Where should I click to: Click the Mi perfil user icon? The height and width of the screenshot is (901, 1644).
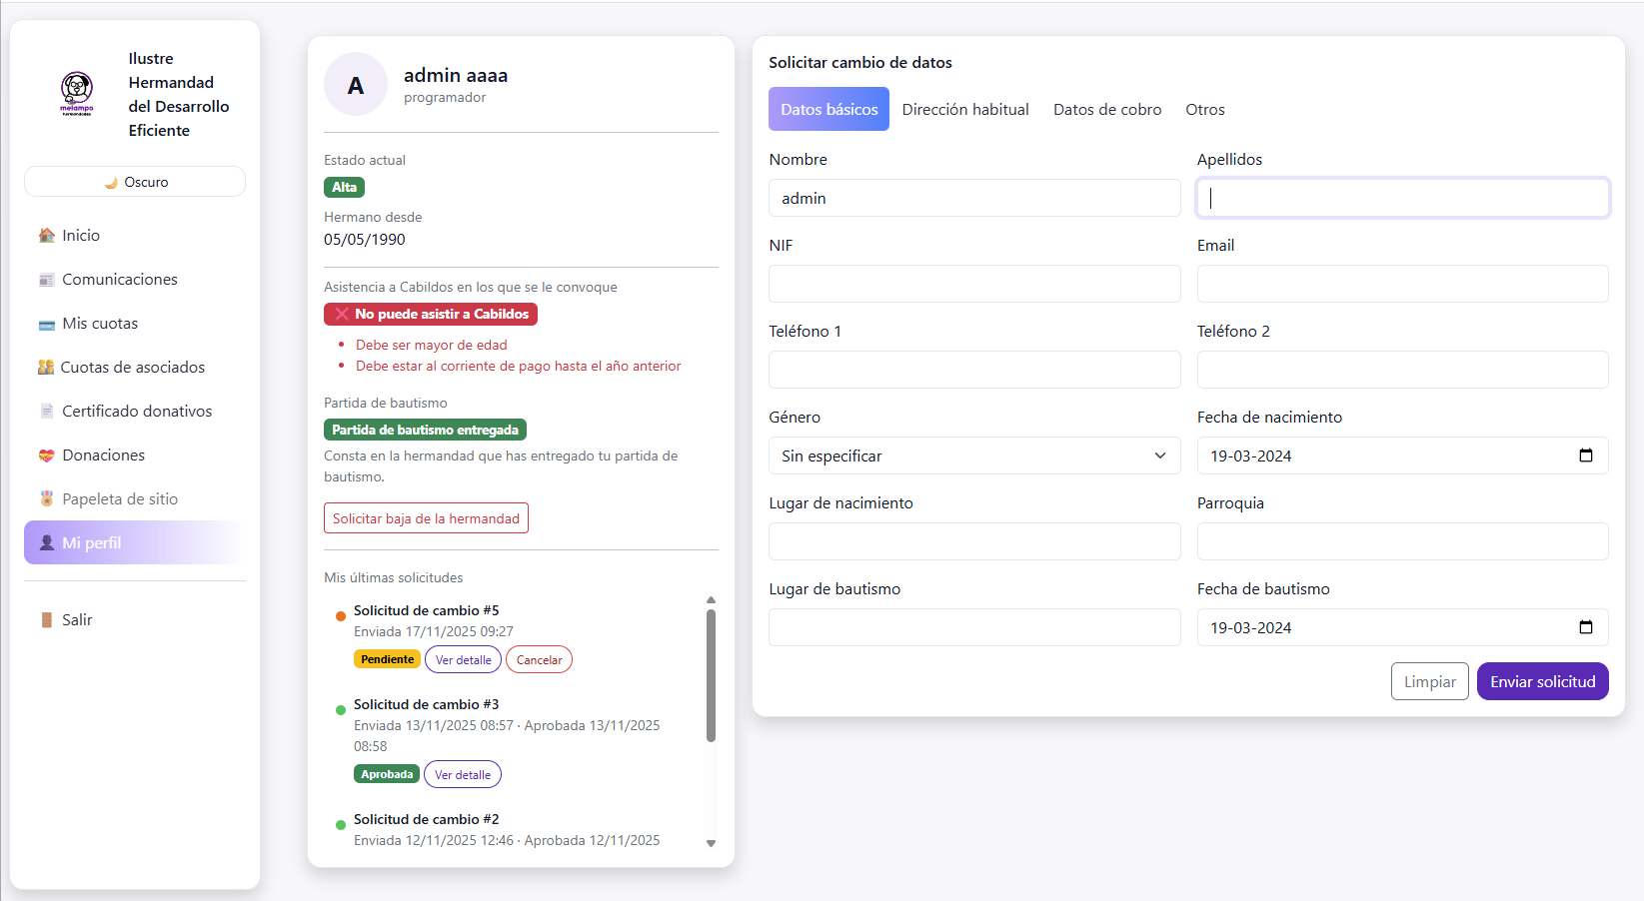point(46,543)
